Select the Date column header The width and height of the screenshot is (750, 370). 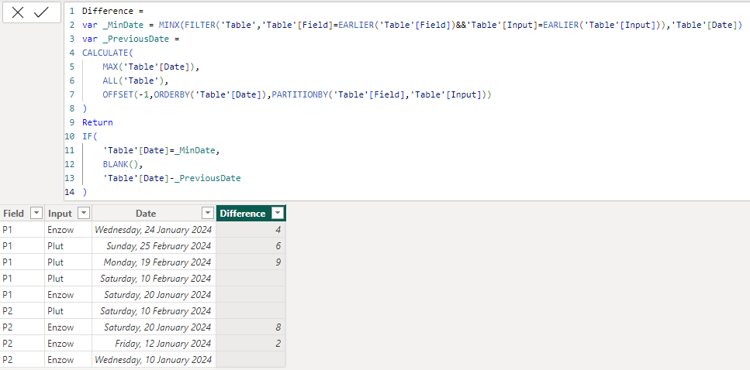pos(154,213)
